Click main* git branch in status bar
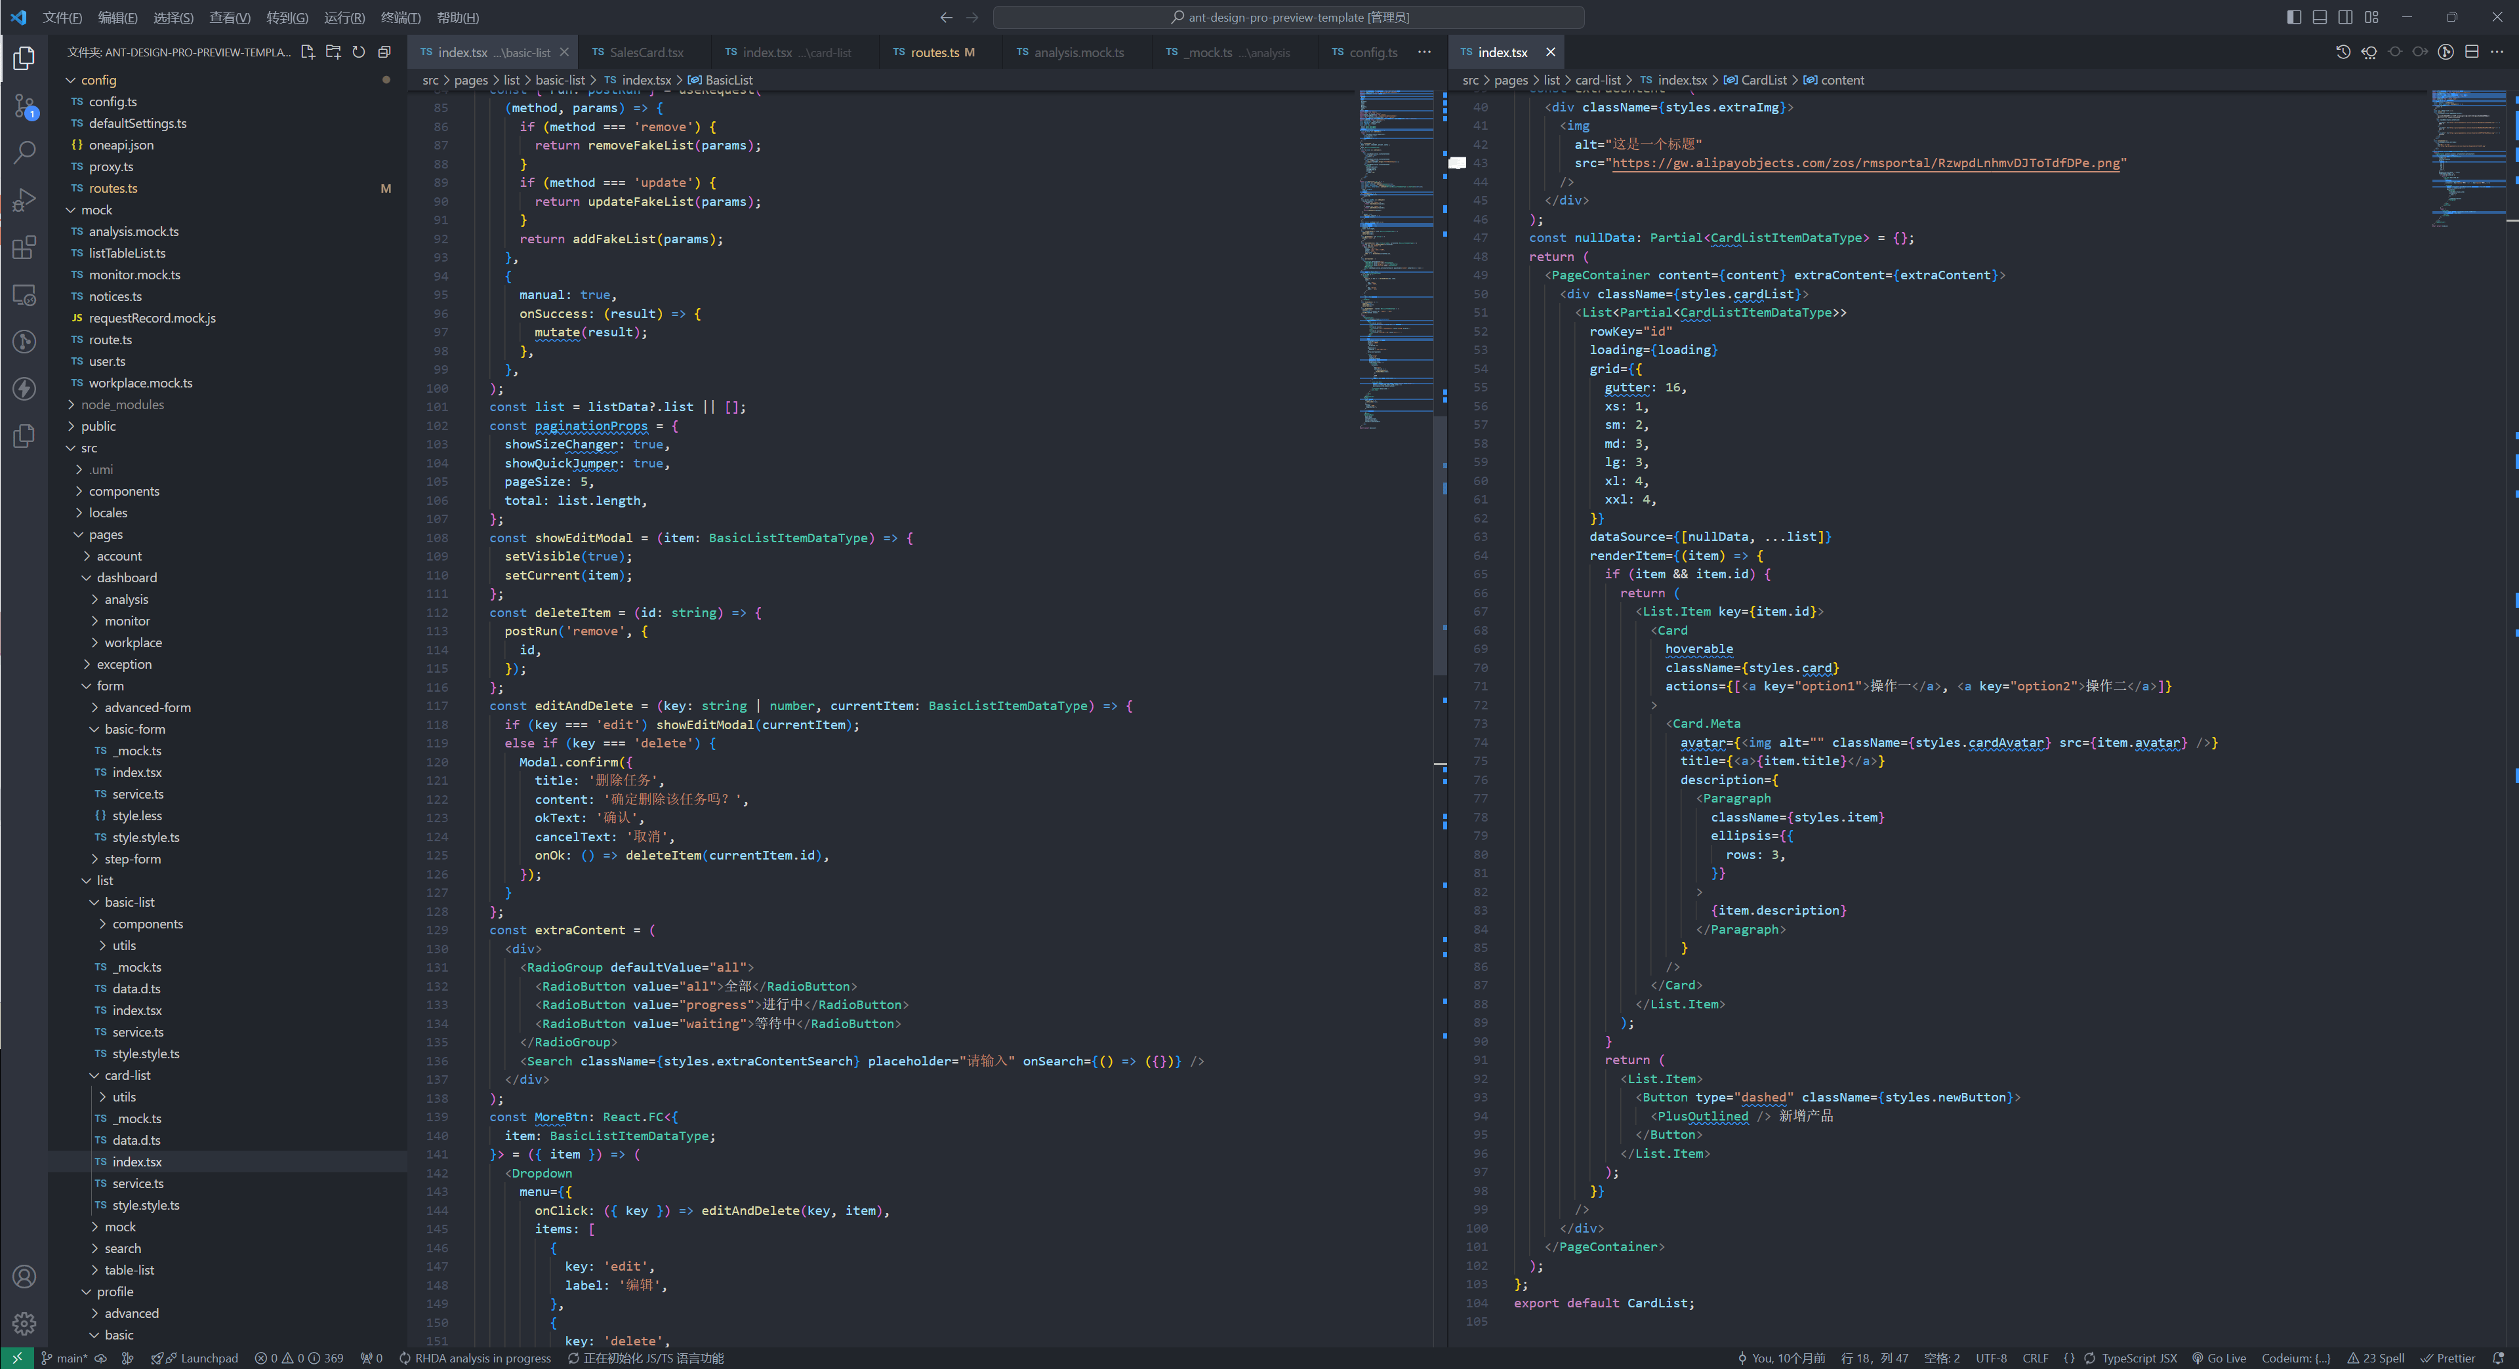The width and height of the screenshot is (2519, 1369). 64,1359
